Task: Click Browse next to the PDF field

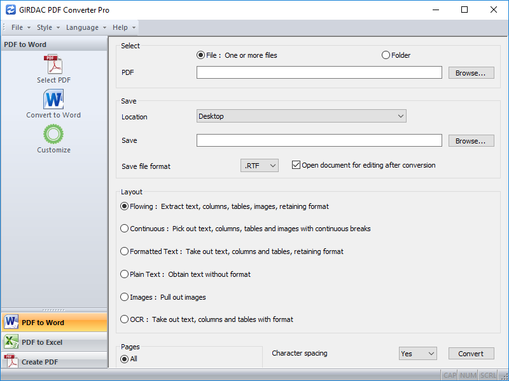Action: point(471,73)
